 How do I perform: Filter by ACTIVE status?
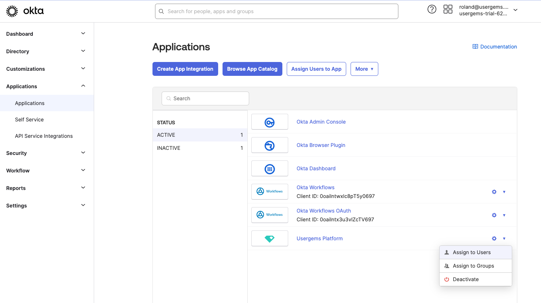coord(200,135)
